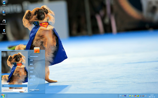Click the red speaker tray icon

point(143,96)
